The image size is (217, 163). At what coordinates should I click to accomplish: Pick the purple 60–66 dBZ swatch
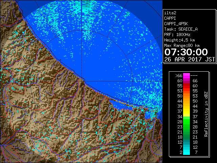186,81
